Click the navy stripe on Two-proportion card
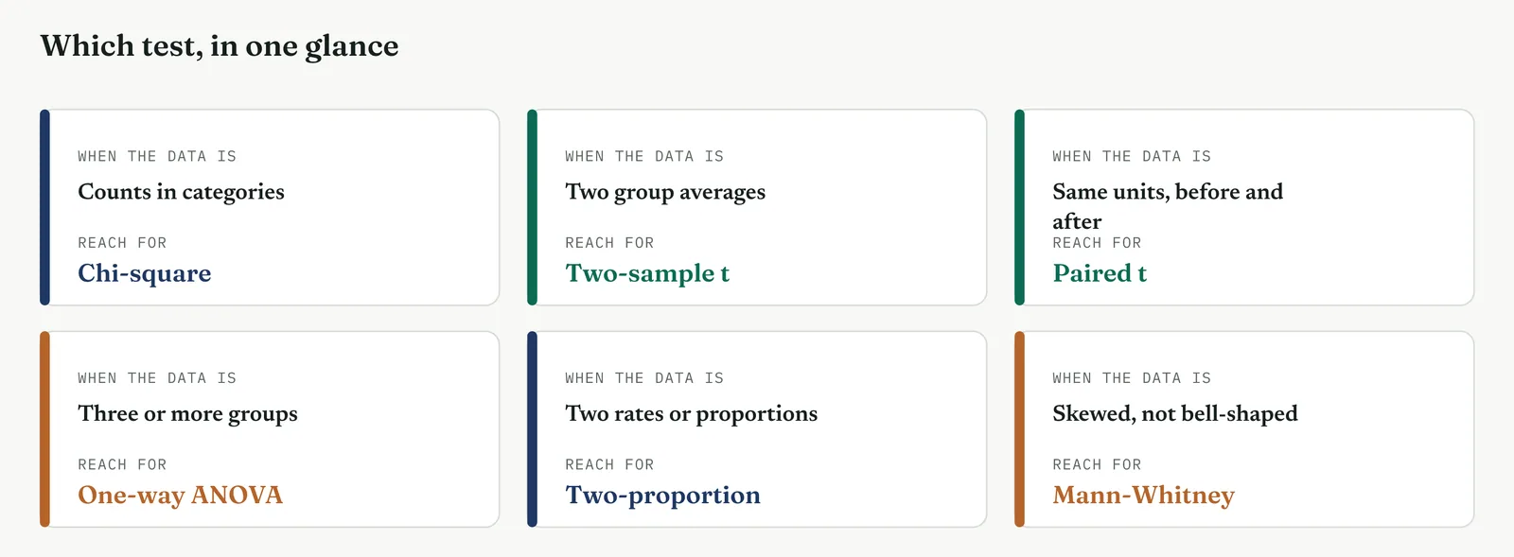This screenshot has height=557, width=1514. click(x=532, y=429)
